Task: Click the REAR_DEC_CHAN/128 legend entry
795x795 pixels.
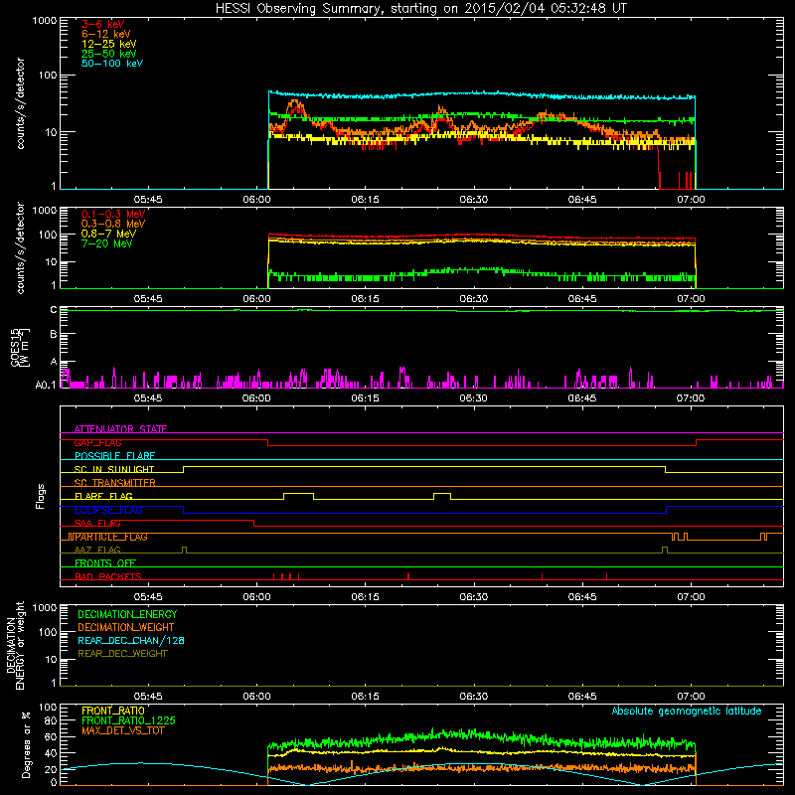Action: [131, 640]
